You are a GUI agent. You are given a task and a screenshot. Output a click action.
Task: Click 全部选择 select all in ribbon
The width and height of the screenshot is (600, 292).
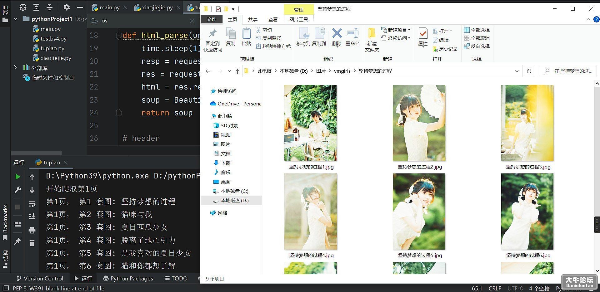[477, 30]
